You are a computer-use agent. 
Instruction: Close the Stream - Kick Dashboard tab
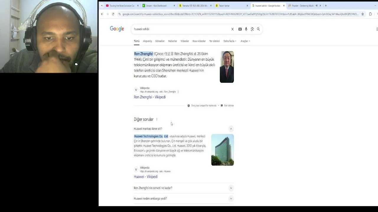[x=174, y=6]
